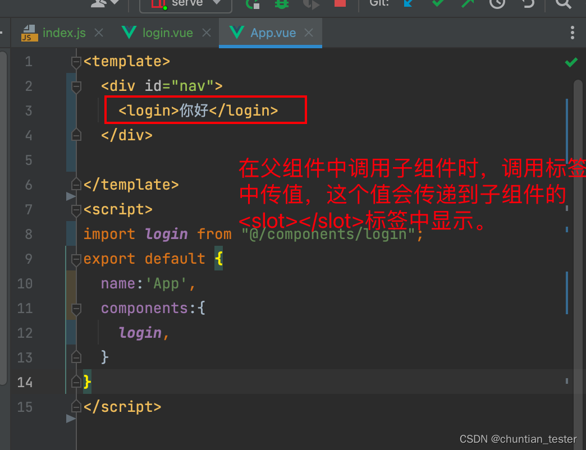Click the id="nav" attribute text
586x450 pixels.
tap(180, 86)
